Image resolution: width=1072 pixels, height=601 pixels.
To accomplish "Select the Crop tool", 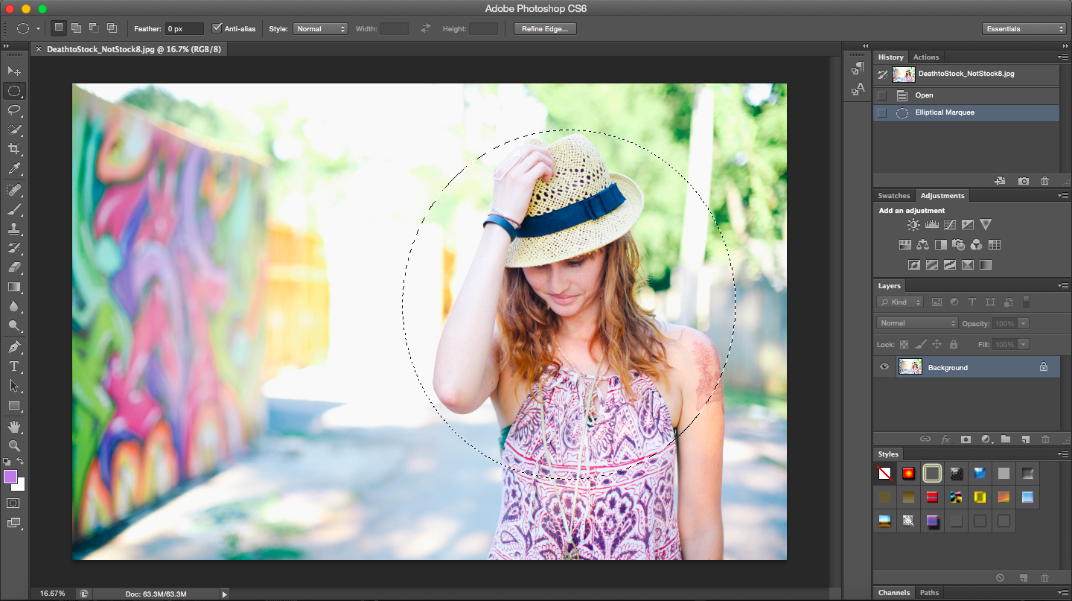I will point(15,148).
